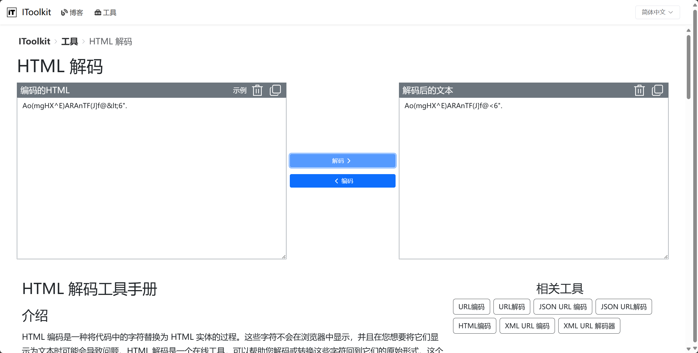Image resolution: width=698 pixels, height=353 pixels.
Task: Open the XML URL 解码器 related tool
Action: tap(589, 326)
